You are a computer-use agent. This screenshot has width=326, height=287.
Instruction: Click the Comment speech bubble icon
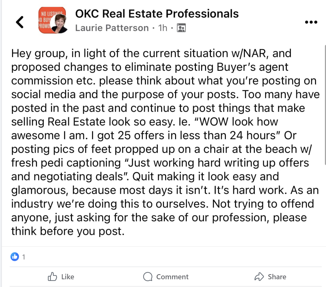click(x=147, y=277)
